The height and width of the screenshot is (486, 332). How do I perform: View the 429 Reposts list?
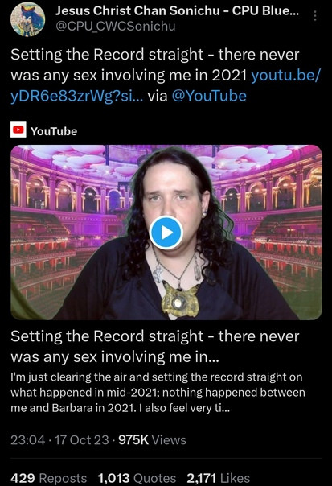point(48,478)
